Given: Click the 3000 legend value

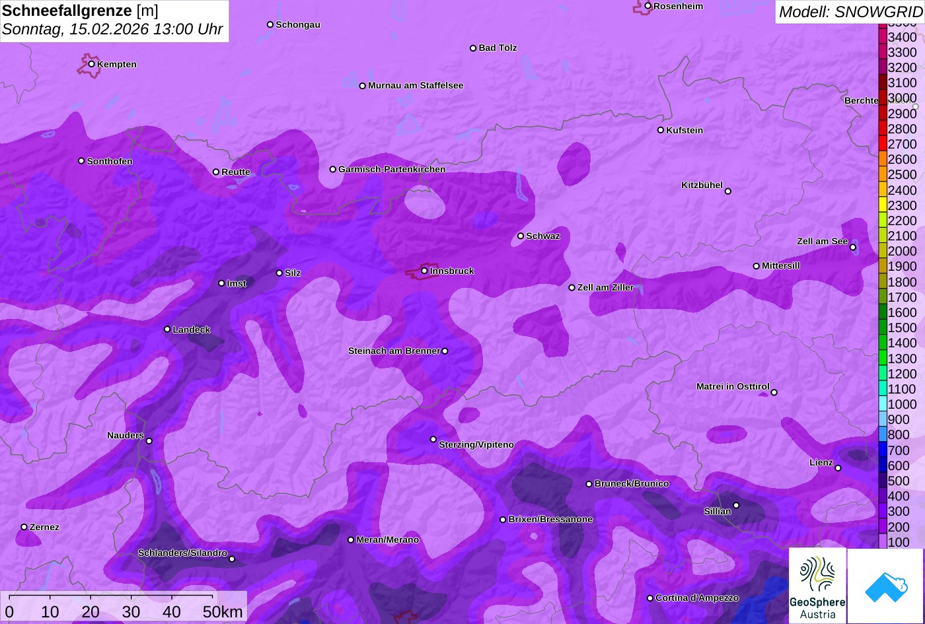Looking at the screenshot, I should point(903,98).
